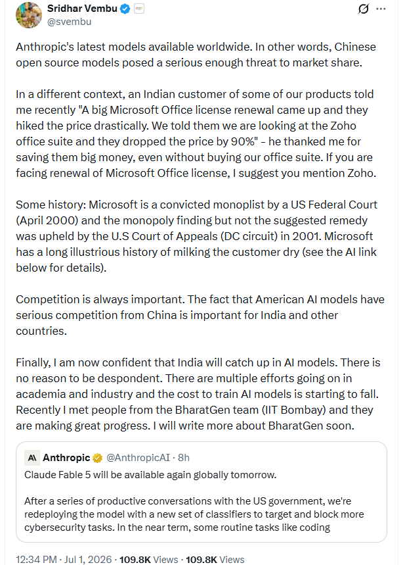
Task: Click the first 109.8K Views count
Action: tap(148, 560)
